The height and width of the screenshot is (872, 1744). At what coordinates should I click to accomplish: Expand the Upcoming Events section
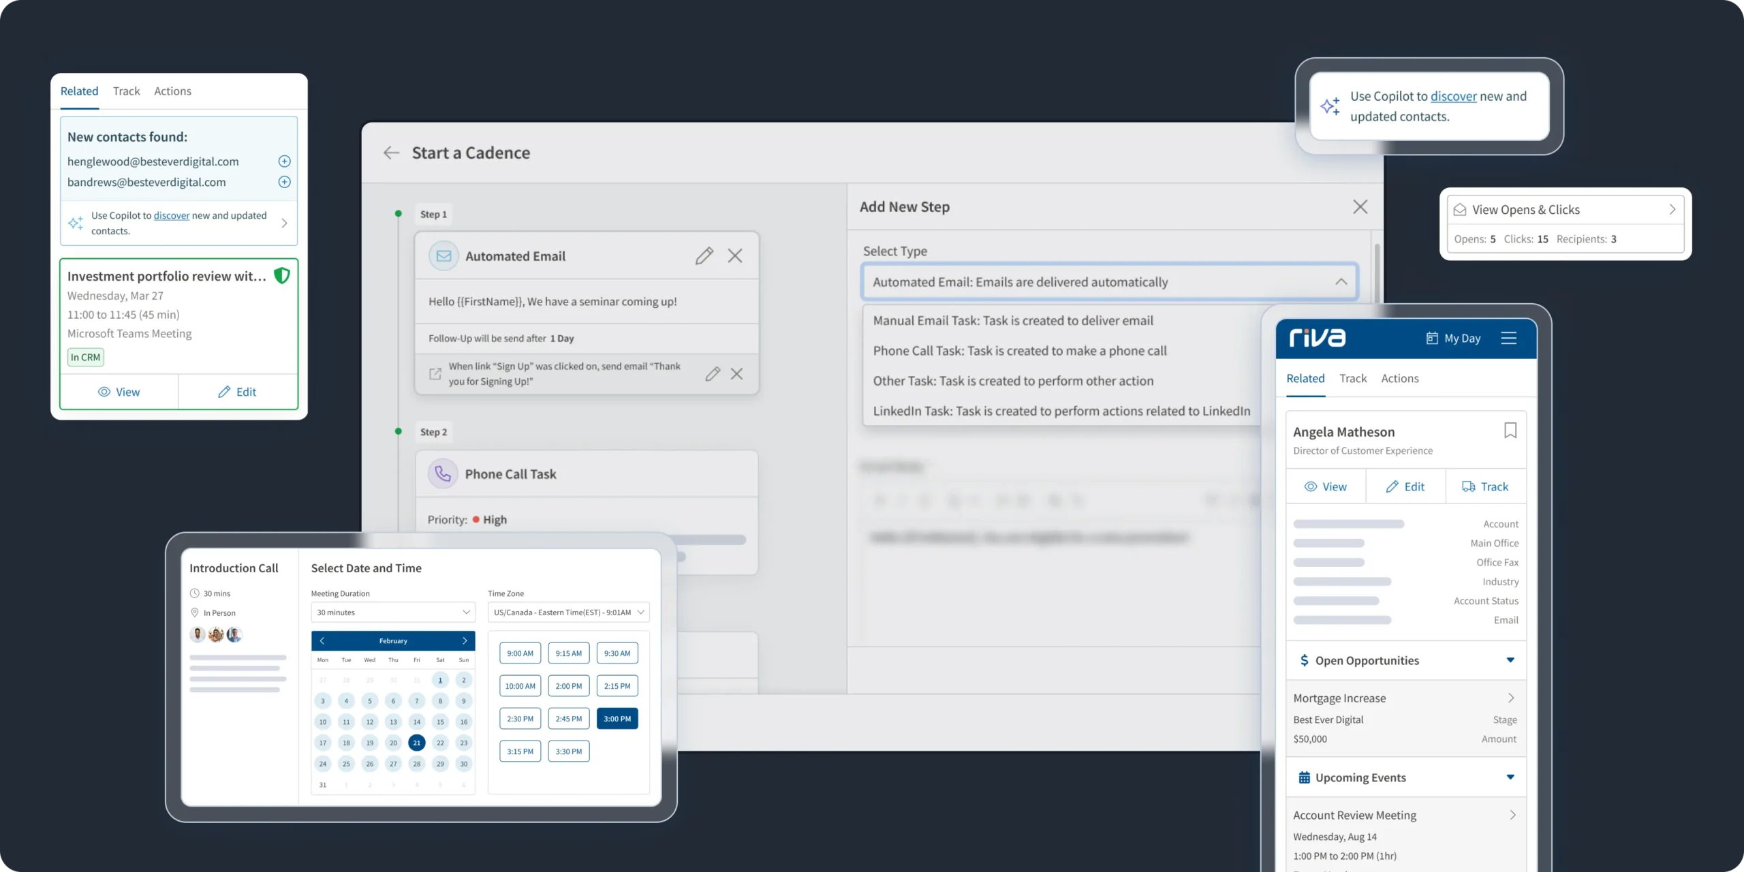1508,777
